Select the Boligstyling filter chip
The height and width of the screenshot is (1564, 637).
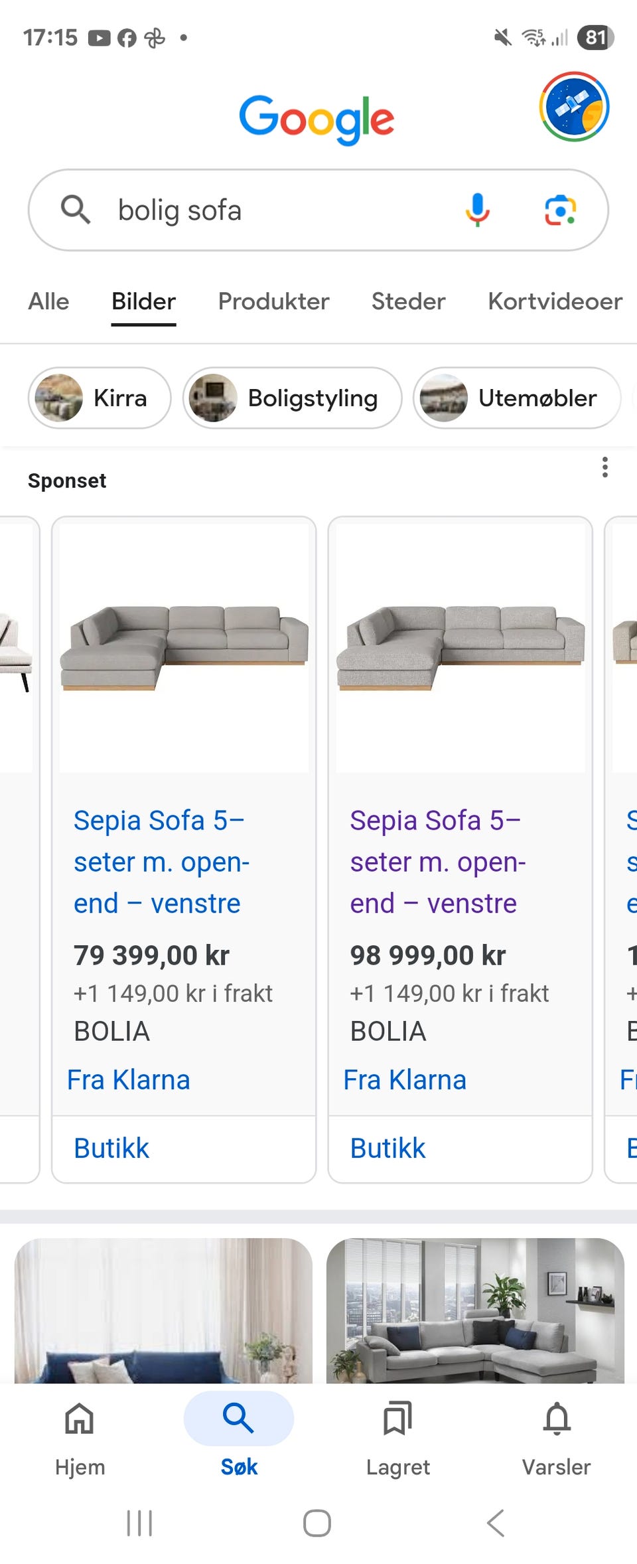293,398
